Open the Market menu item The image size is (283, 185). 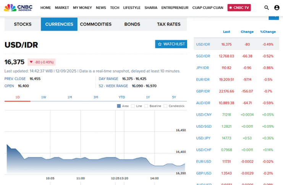tap(62, 8)
